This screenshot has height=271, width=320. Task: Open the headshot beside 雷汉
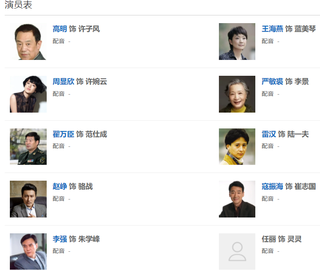237,146
